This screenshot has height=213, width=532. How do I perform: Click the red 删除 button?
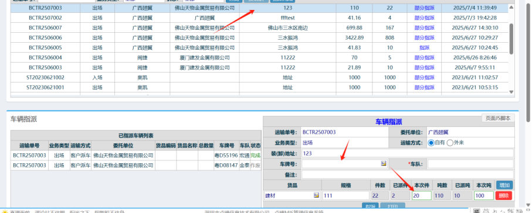(503, 195)
